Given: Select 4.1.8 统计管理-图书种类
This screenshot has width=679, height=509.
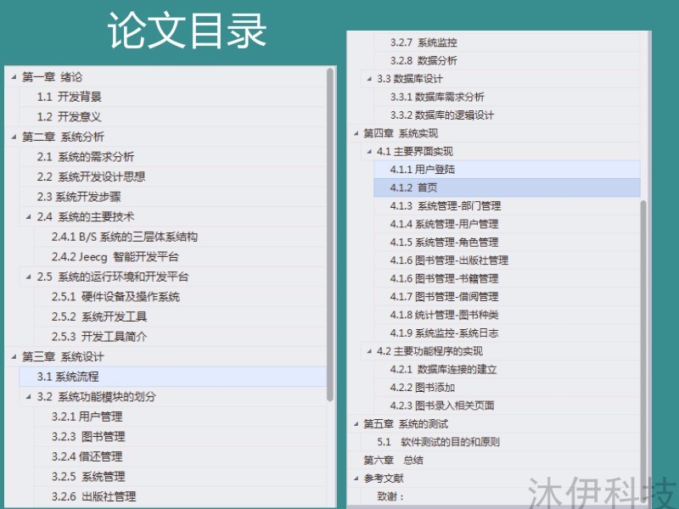Looking at the screenshot, I should (x=444, y=315).
